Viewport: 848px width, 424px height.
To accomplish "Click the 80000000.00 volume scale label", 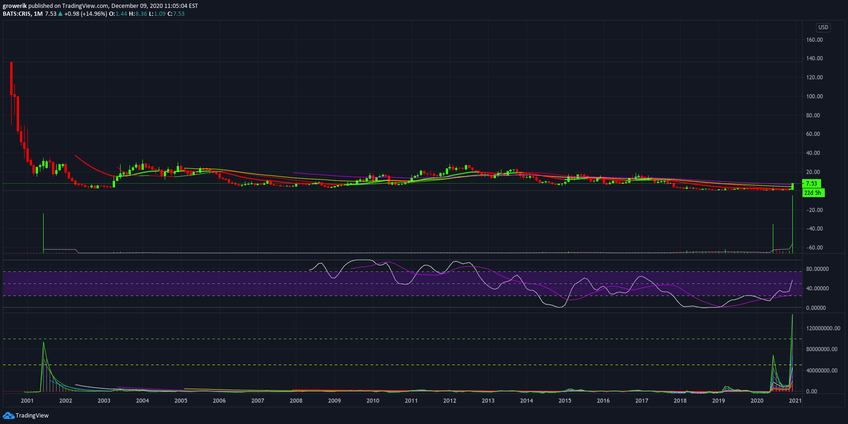I will click(822, 349).
